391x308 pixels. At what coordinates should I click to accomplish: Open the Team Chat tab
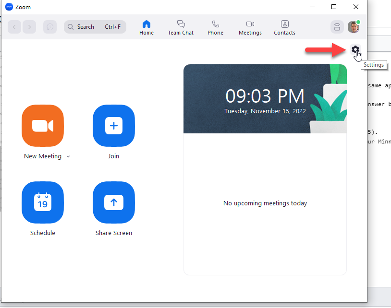coord(181,27)
